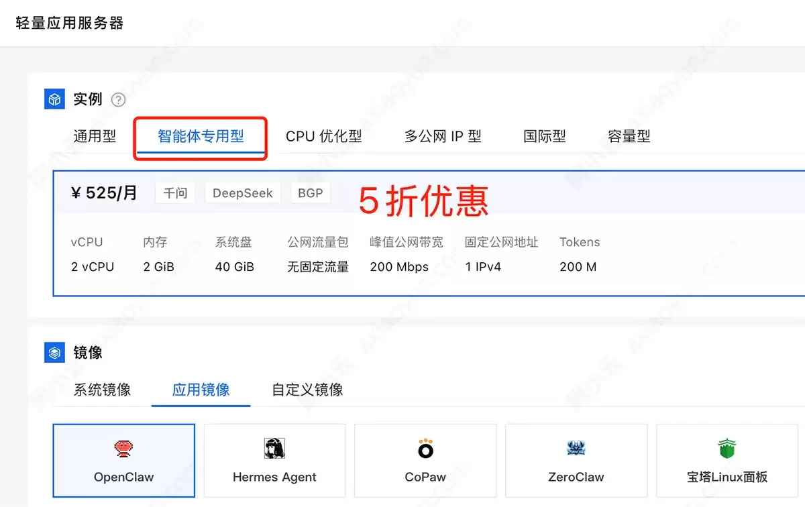Image resolution: width=805 pixels, height=507 pixels.
Task: Switch to the 通用型 tab
Action: (x=95, y=136)
